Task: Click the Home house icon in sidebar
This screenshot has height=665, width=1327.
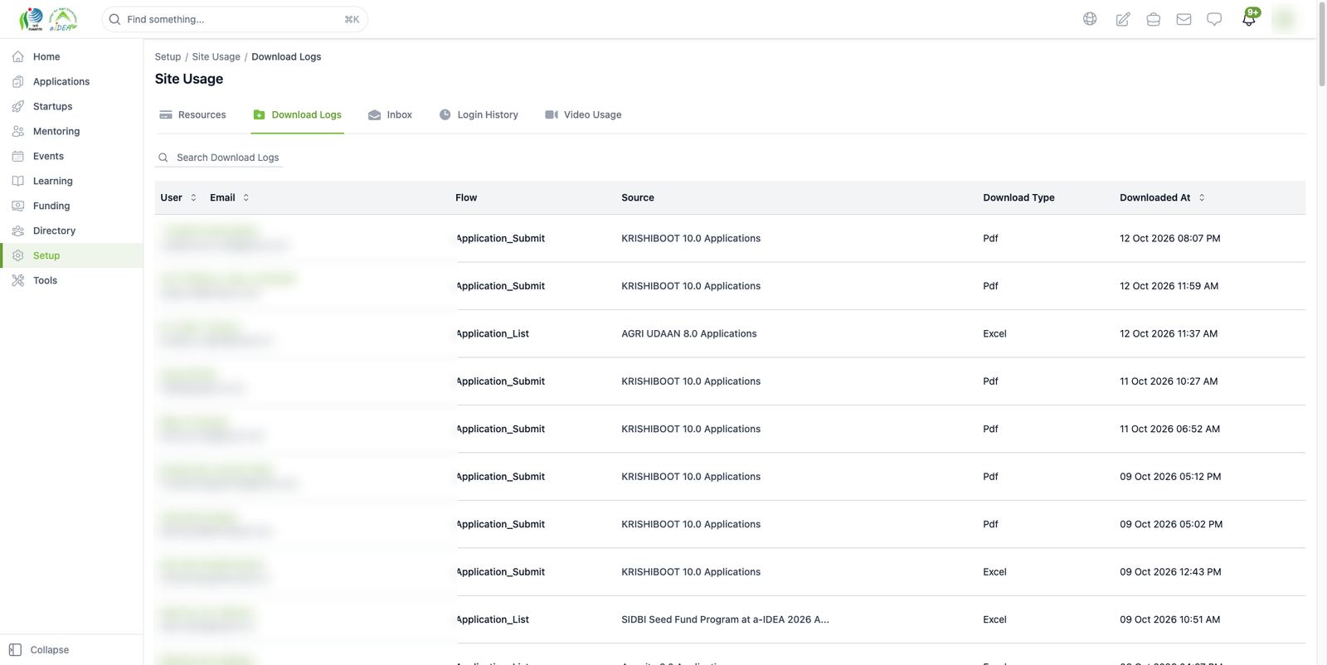Action: [x=18, y=56]
